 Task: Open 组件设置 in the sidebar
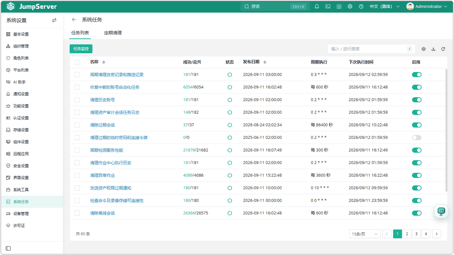(32, 142)
